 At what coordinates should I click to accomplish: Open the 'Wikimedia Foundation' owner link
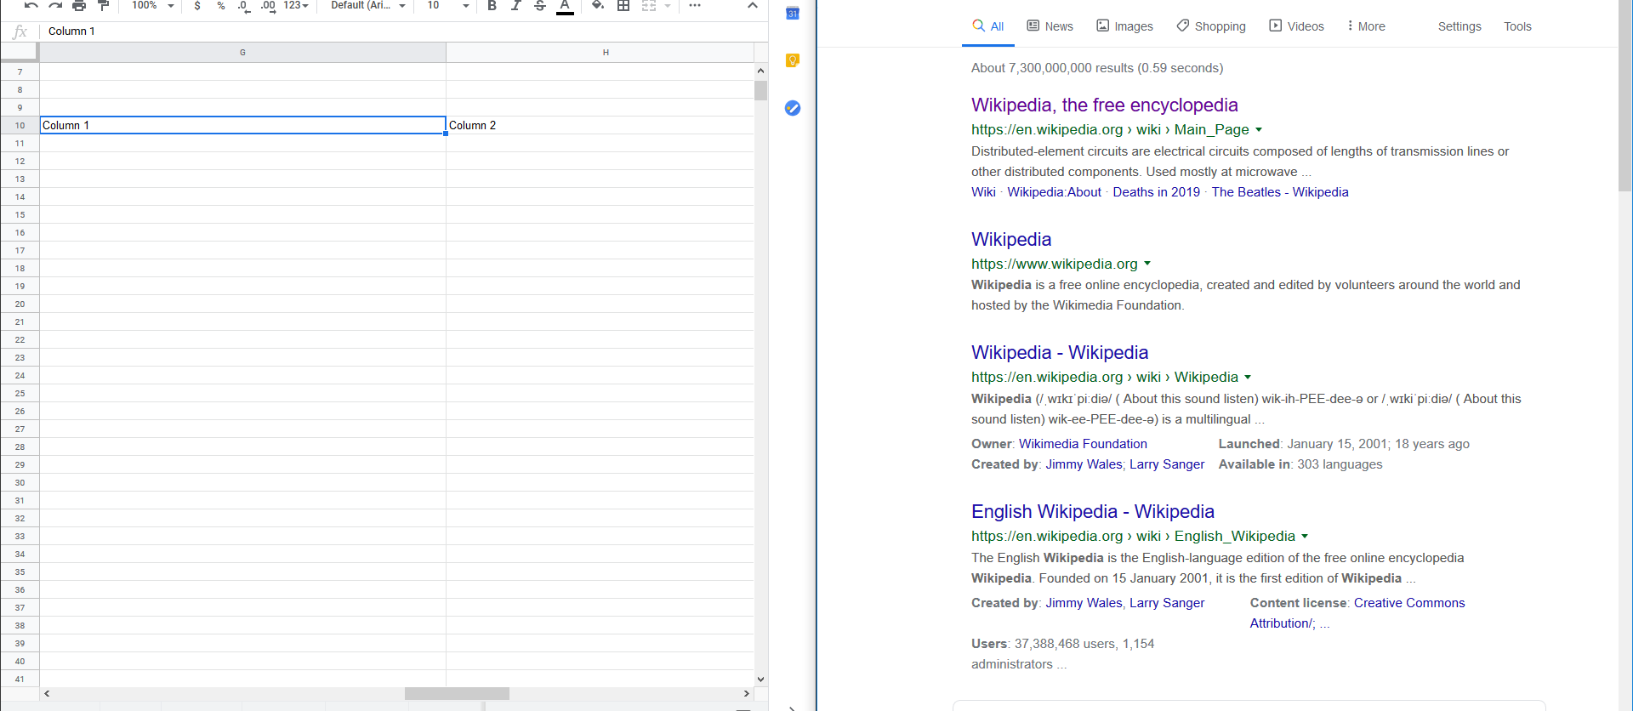pyautogui.click(x=1083, y=444)
